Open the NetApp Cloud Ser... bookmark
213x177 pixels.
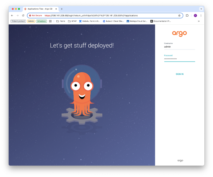[x=137, y=21]
